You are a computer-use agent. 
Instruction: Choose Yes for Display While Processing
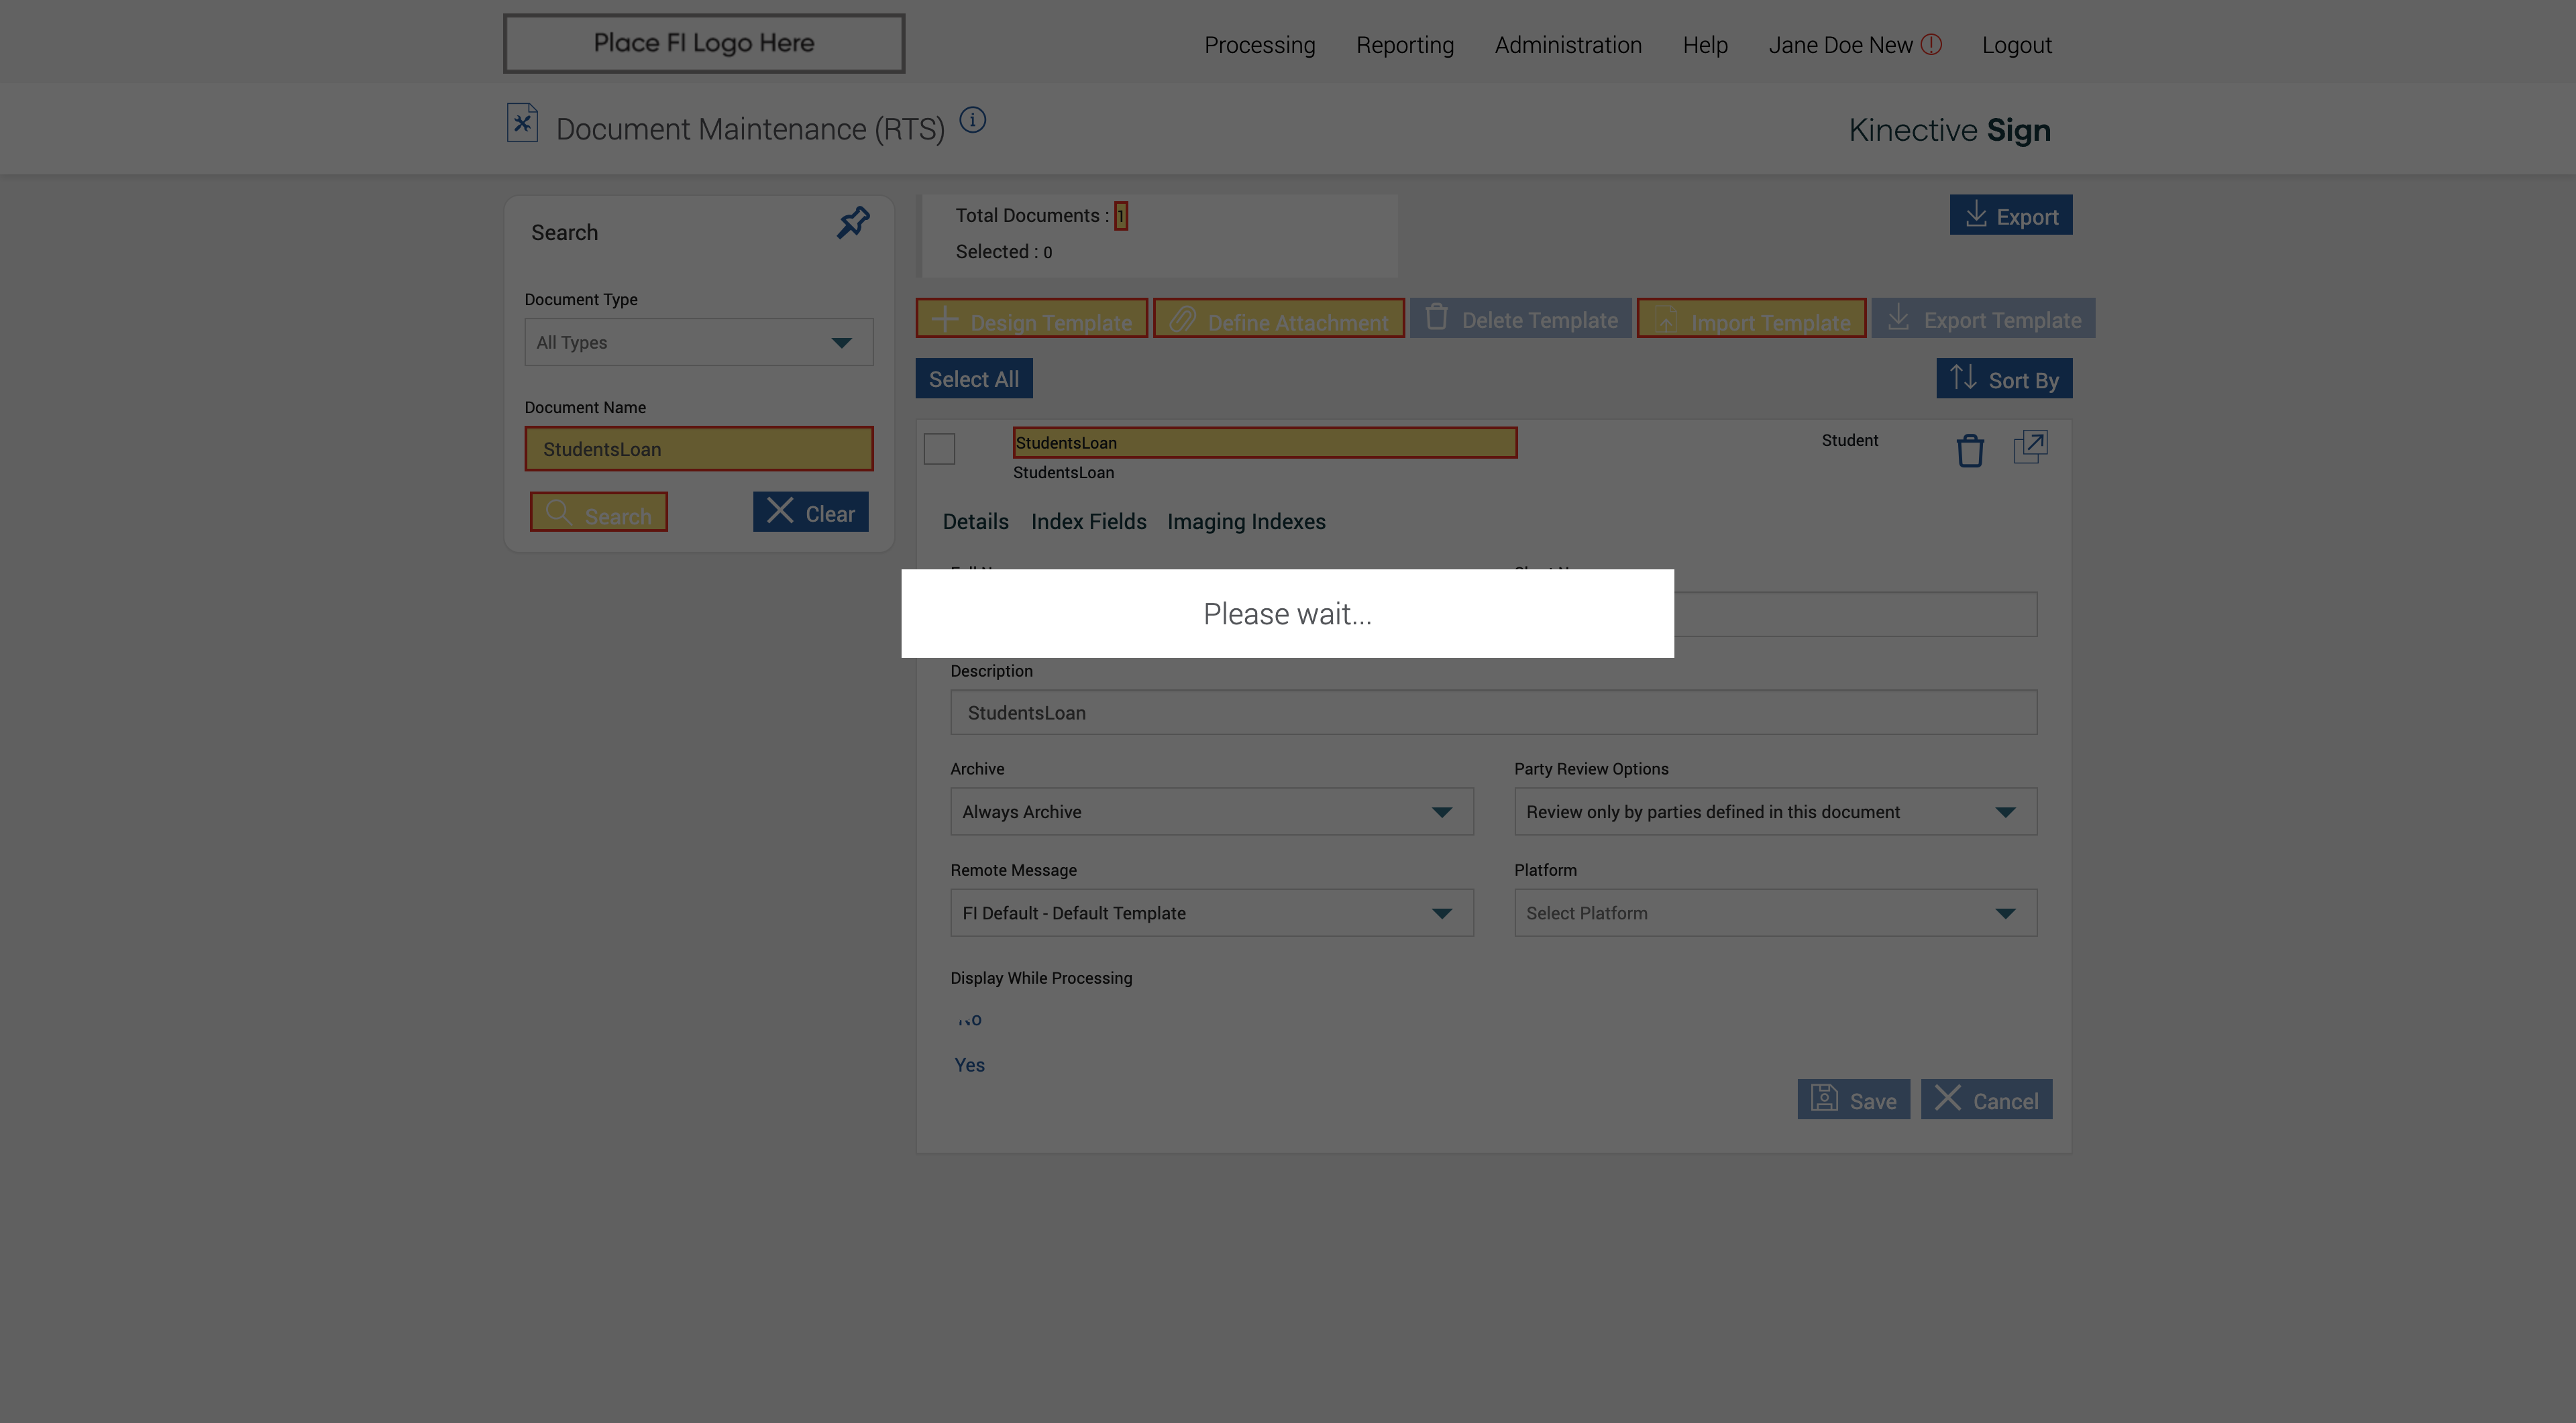tap(969, 1066)
